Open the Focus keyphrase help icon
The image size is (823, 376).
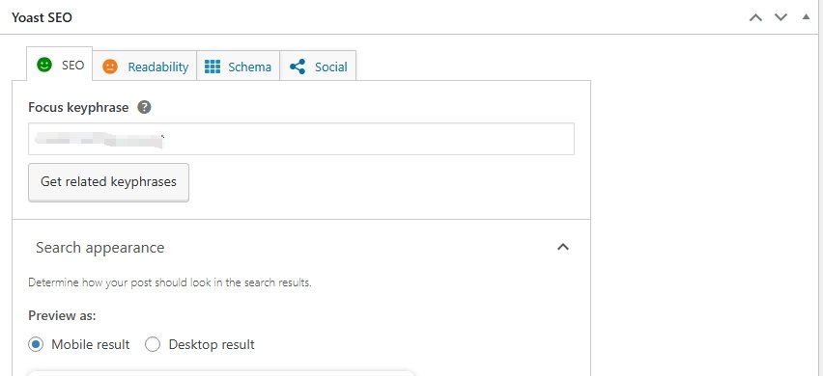point(144,107)
